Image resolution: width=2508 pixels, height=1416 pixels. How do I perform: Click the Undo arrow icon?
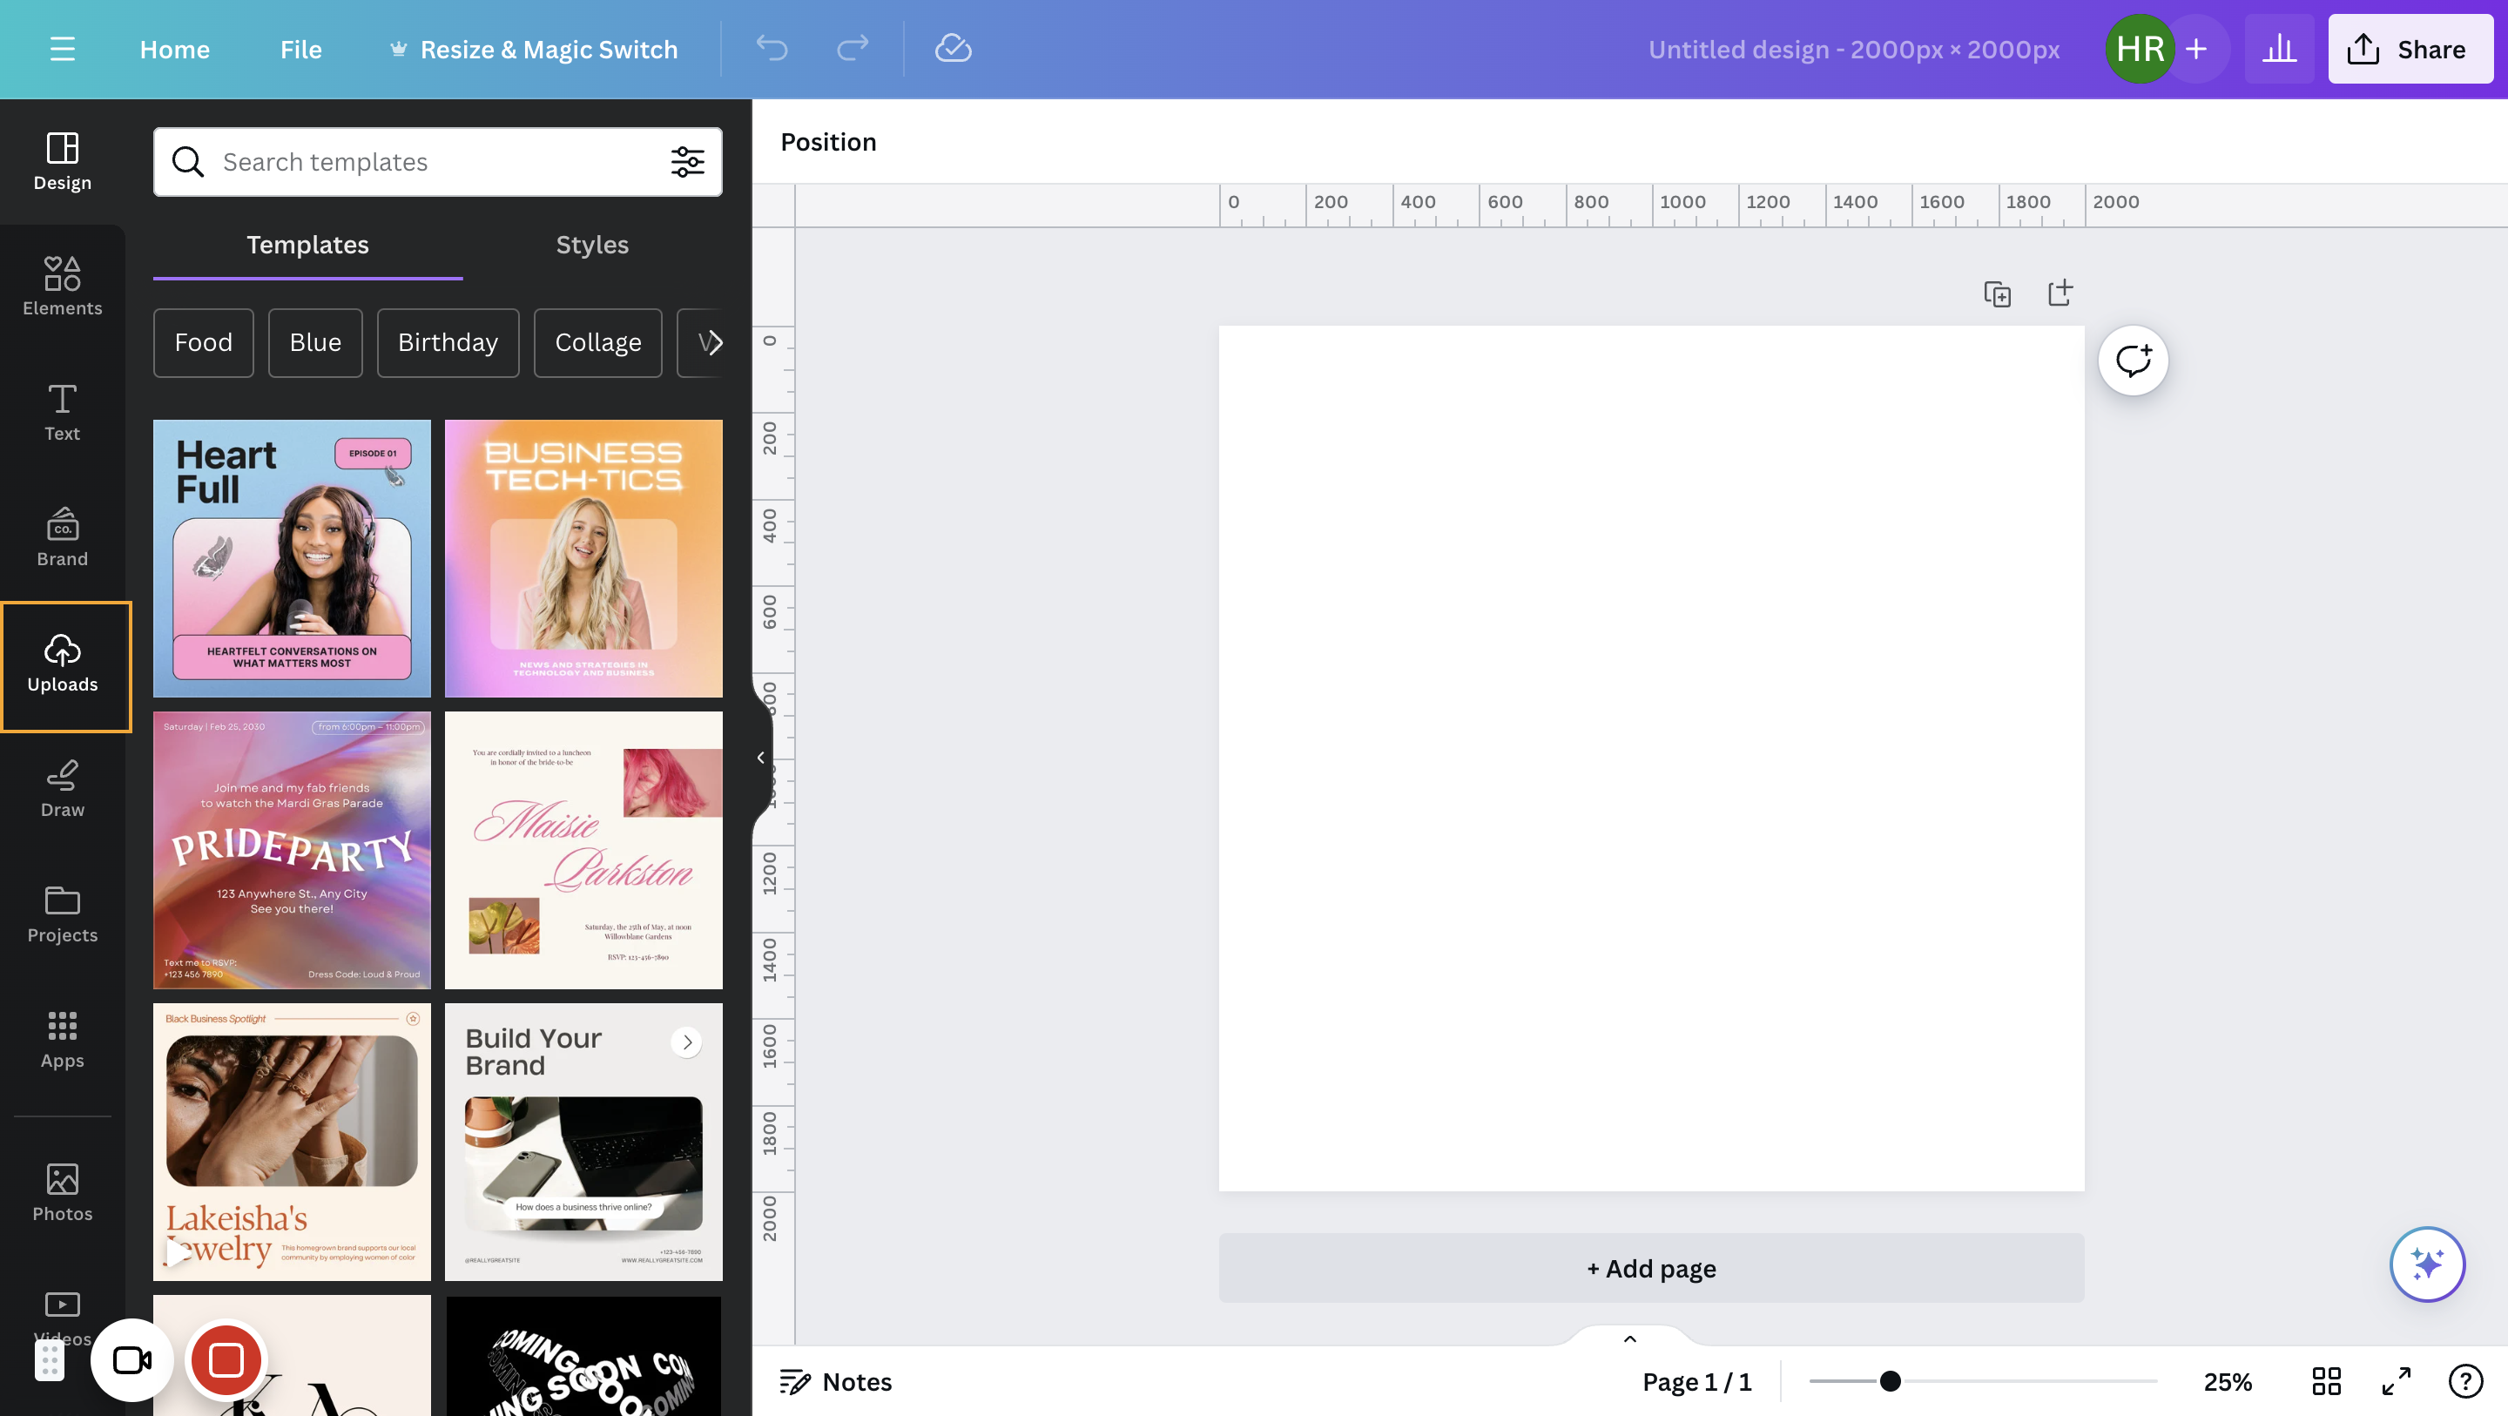pos(772,49)
